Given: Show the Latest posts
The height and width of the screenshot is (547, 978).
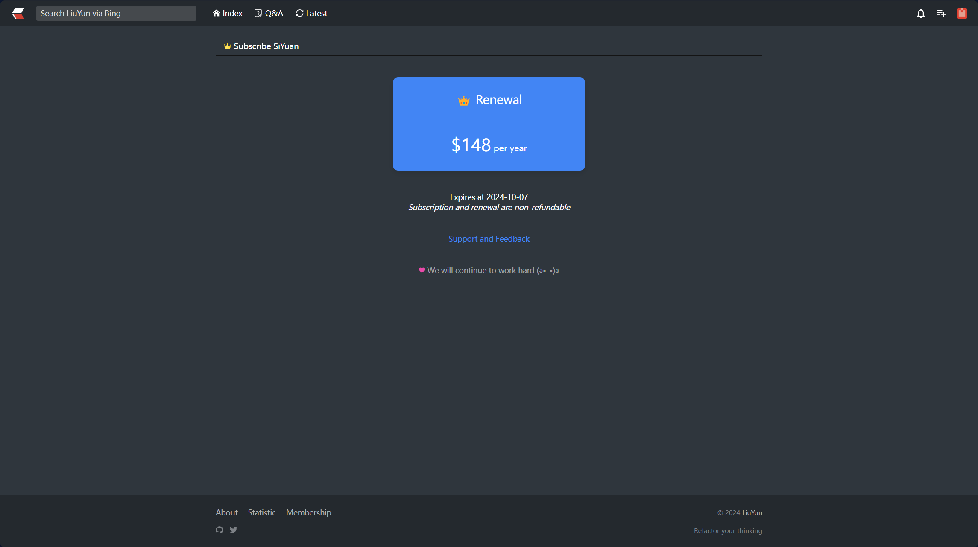Looking at the screenshot, I should pyautogui.click(x=311, y=13).
